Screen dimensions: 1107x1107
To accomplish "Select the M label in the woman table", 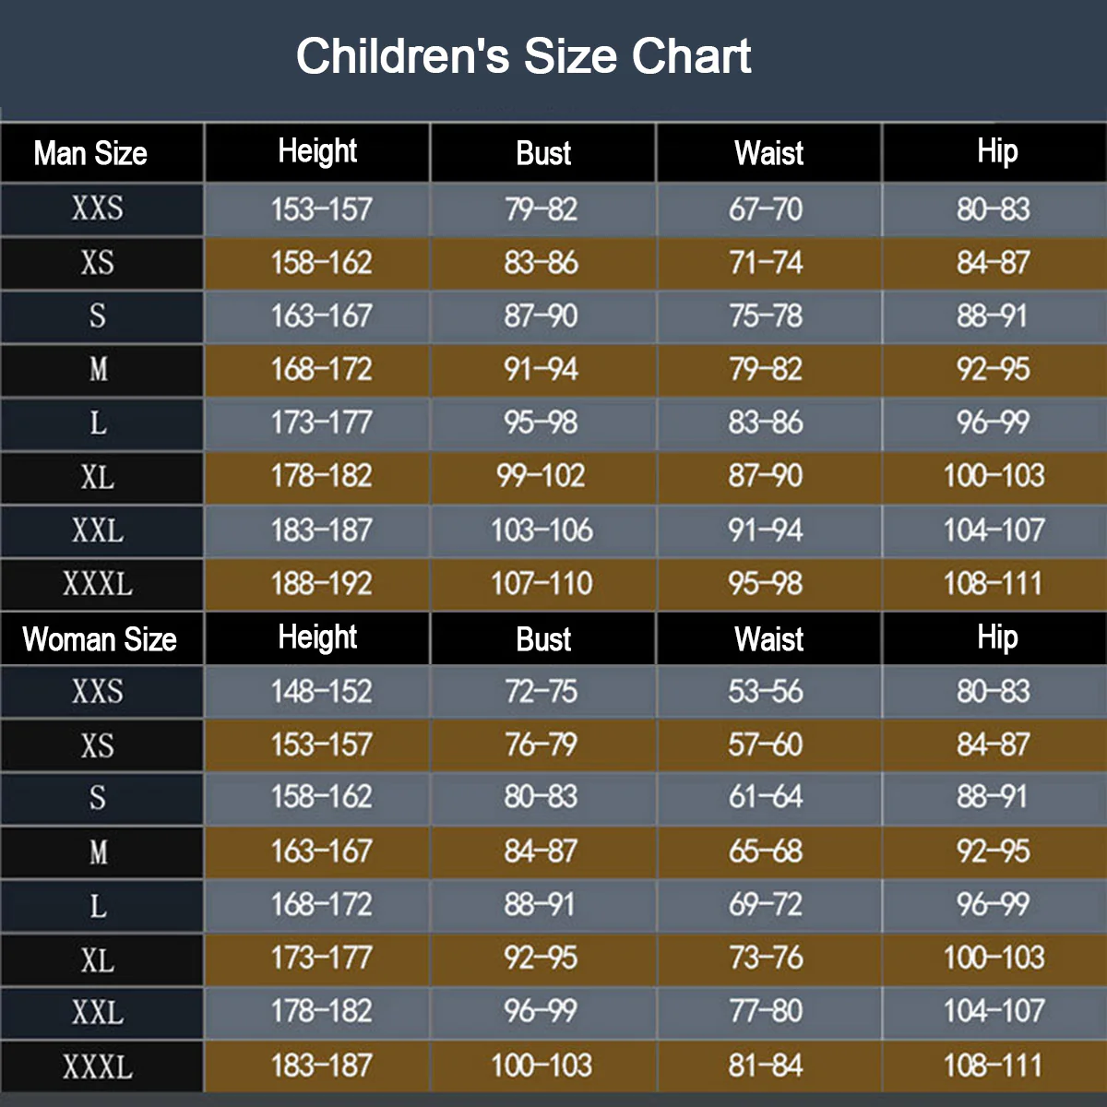I will click(98, 851).
